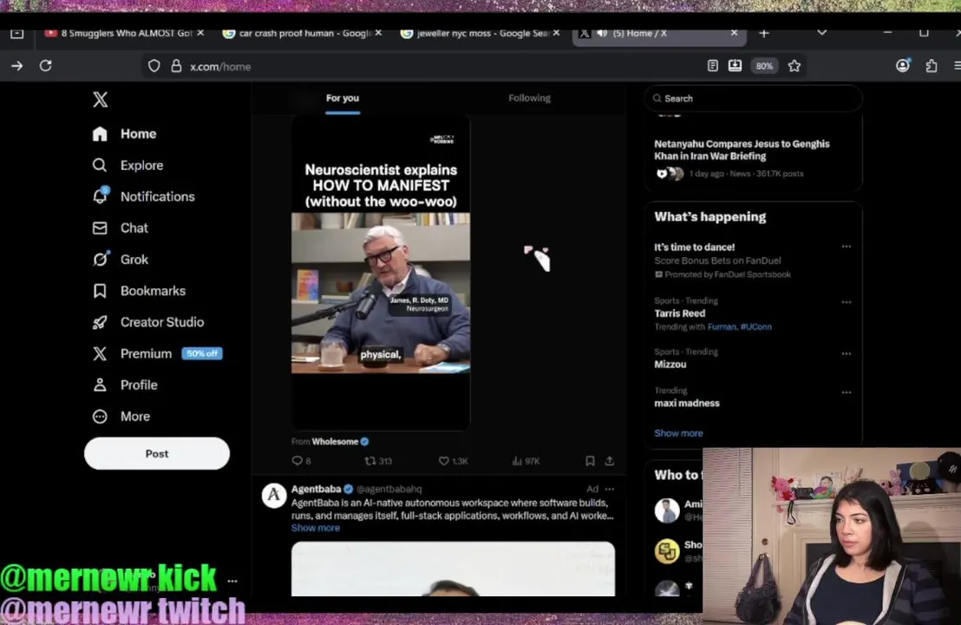The height and width of the screenshot is (625, 961).
Task: Open tracking protection shield icon
Action: [x=154, y=66]
